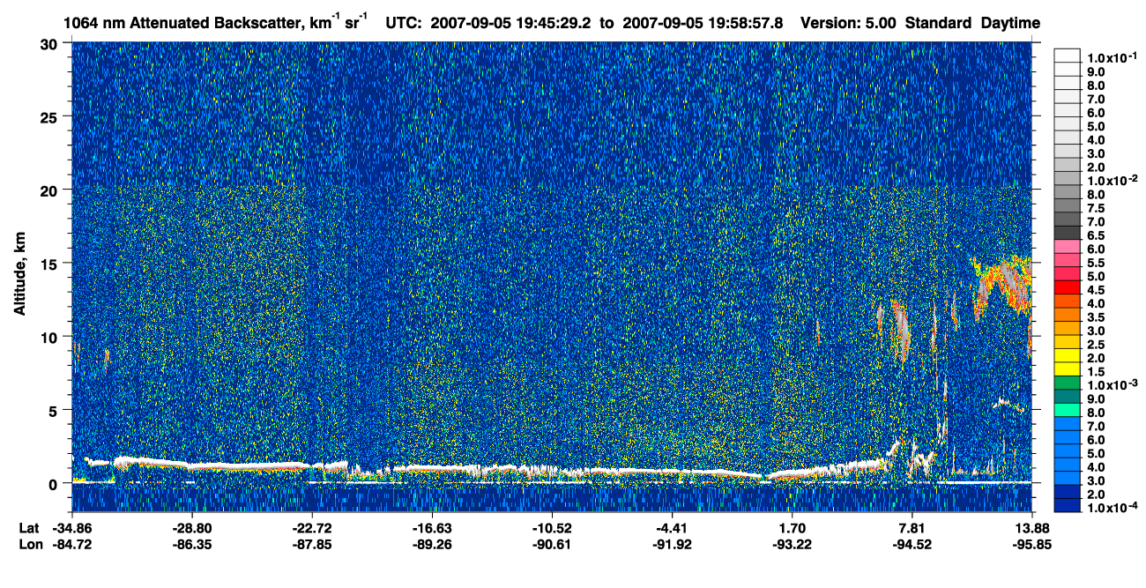The height and width of the screenshot is (588, 1146).
Task: Click the colorbar label 1.5
Action: point(1097,372)
